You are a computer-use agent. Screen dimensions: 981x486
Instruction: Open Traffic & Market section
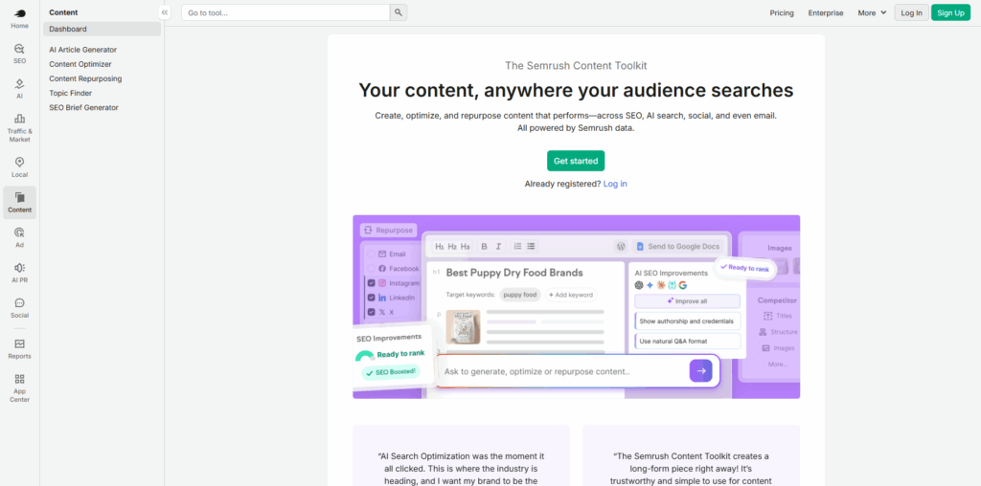coord(19,127)
